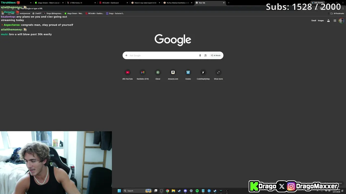
Task: Open the Recibidos Gmail shortcut
Action: (x=143, y=75)
